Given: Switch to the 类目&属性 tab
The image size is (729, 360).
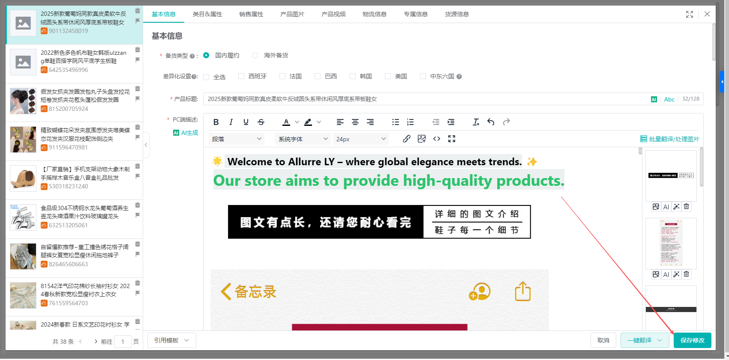Looking at the screenshot, I should click(207, 14).
